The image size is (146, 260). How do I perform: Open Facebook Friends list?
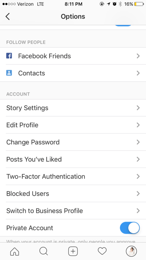pos(73,56)
